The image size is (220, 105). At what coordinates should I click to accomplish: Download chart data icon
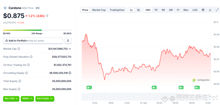(210, 10)
